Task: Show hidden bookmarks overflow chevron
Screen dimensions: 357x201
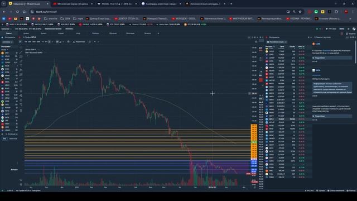Action: 350,18
